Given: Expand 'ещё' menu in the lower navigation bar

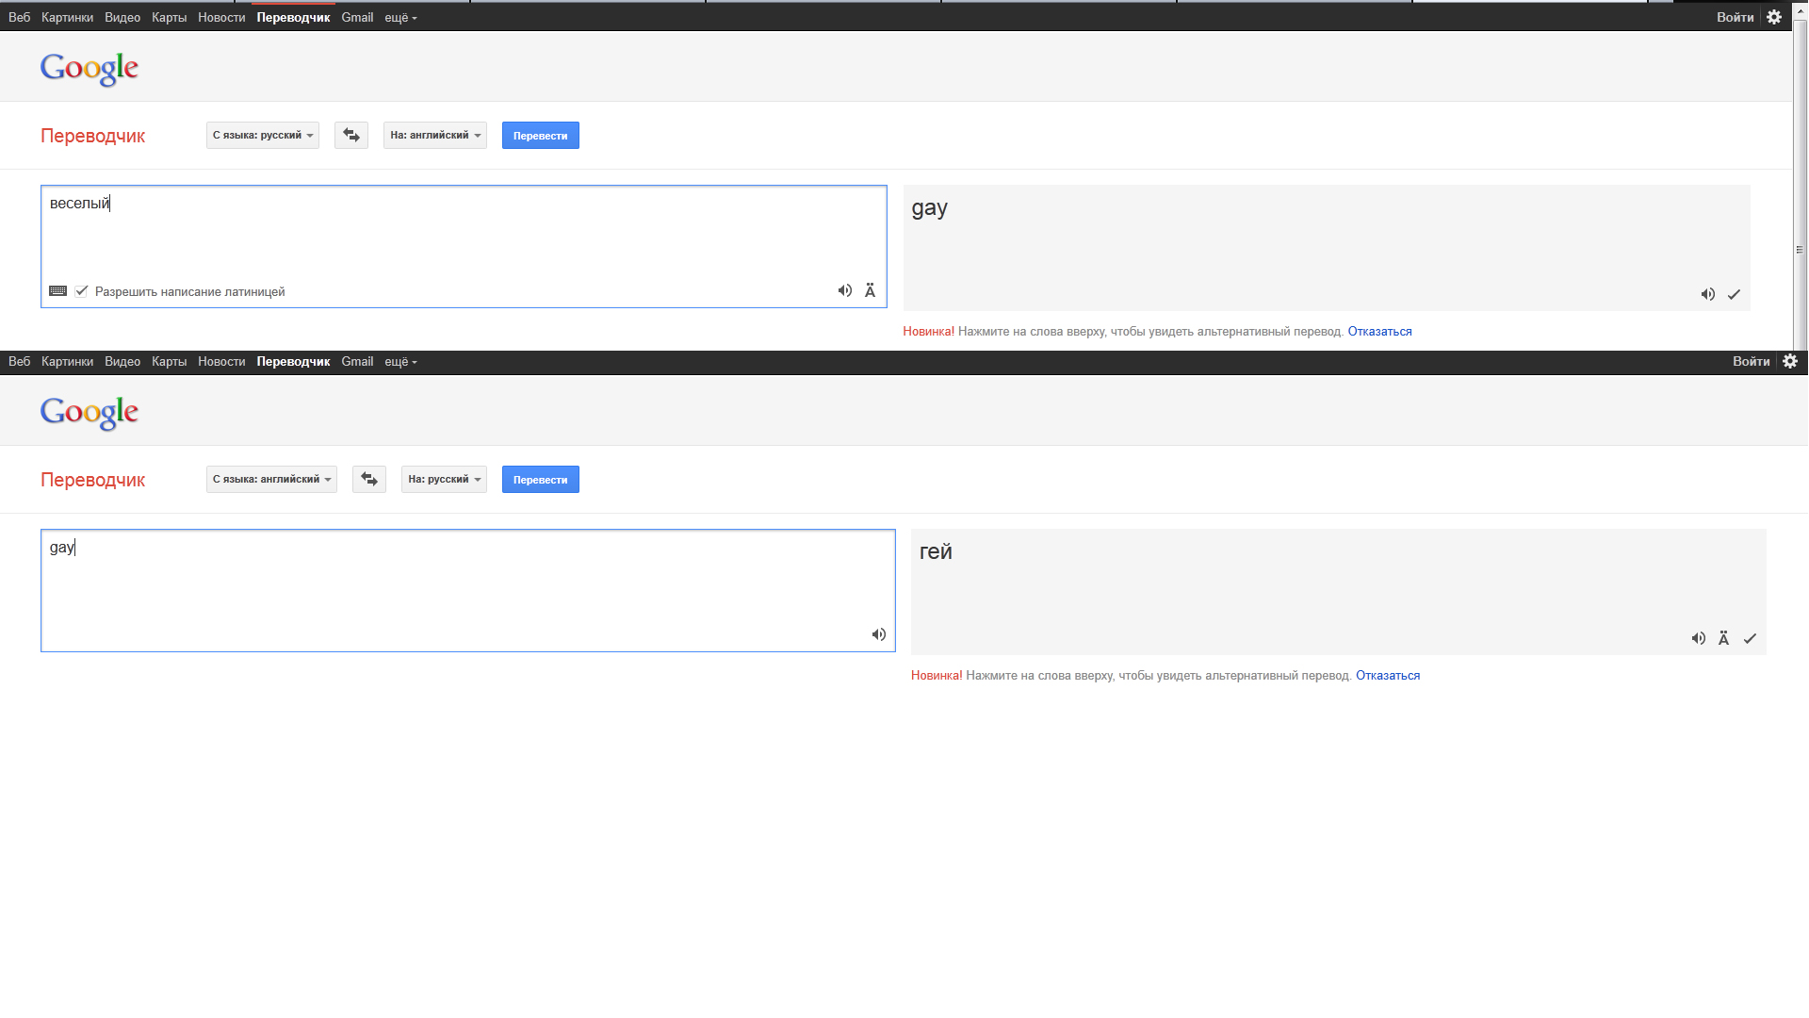Looking at the screenshot, I should [x=400, y=362].
